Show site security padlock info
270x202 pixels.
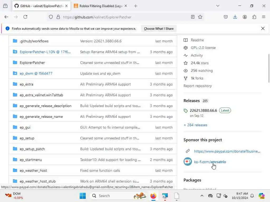click(58, 17)
